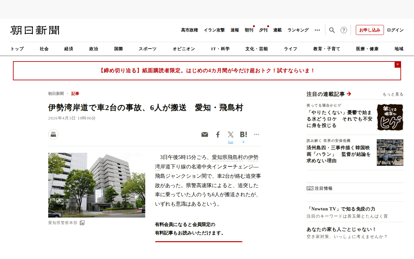Share article on Facebook
This screenshot has height=259, width=414.
click(218, 134)
